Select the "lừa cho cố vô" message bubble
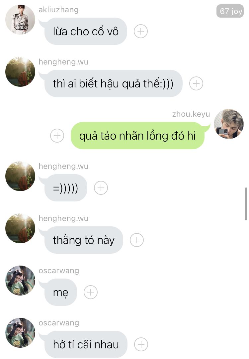 click(86, 31)
